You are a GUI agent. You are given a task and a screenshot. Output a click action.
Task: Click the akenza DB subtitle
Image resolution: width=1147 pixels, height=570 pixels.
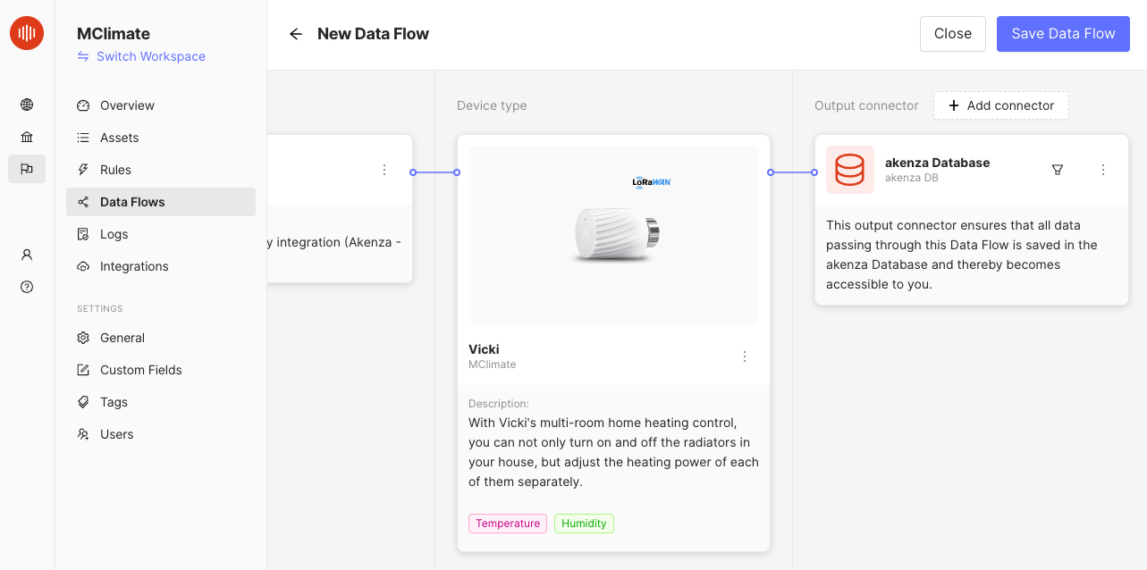pos(912,178)
